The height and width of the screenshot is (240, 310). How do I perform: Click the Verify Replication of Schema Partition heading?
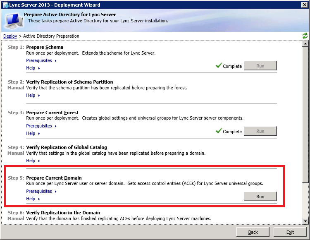point(69,82)
